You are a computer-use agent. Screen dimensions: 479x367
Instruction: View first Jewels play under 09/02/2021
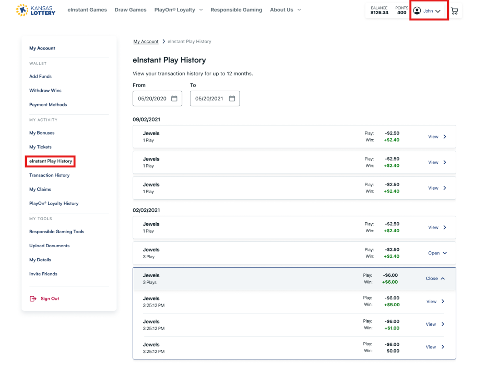point(437,137)
